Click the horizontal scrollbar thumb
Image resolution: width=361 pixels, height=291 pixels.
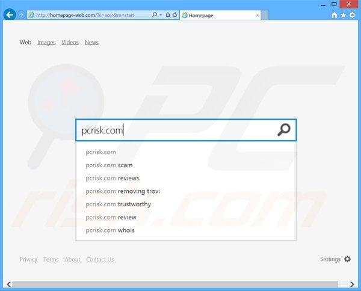point(175,284)
